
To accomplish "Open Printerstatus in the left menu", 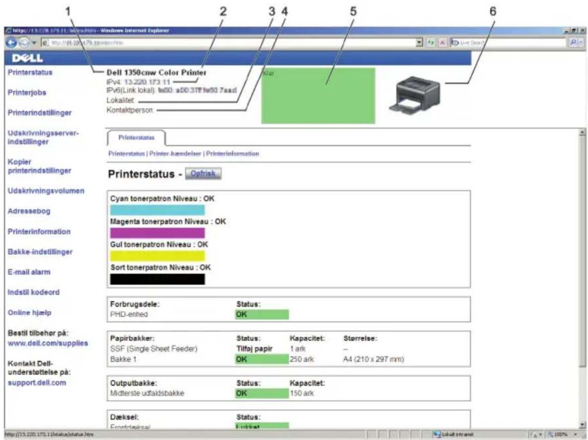I will pos(30,72).
